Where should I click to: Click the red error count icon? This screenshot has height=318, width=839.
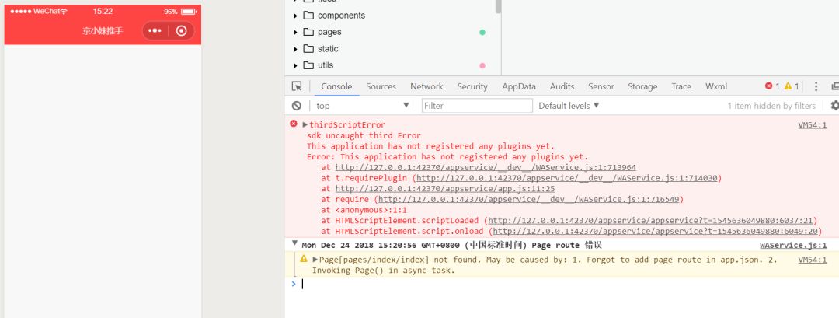(768, 86)
